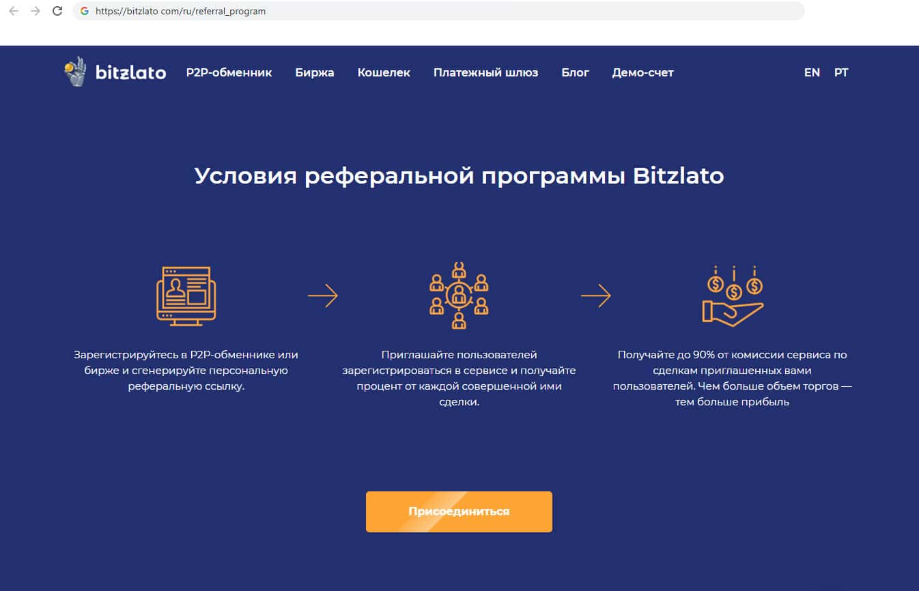Click the Присоединиться button
Image resolution: width=919 pixels, height=591 pixels.
459,512
